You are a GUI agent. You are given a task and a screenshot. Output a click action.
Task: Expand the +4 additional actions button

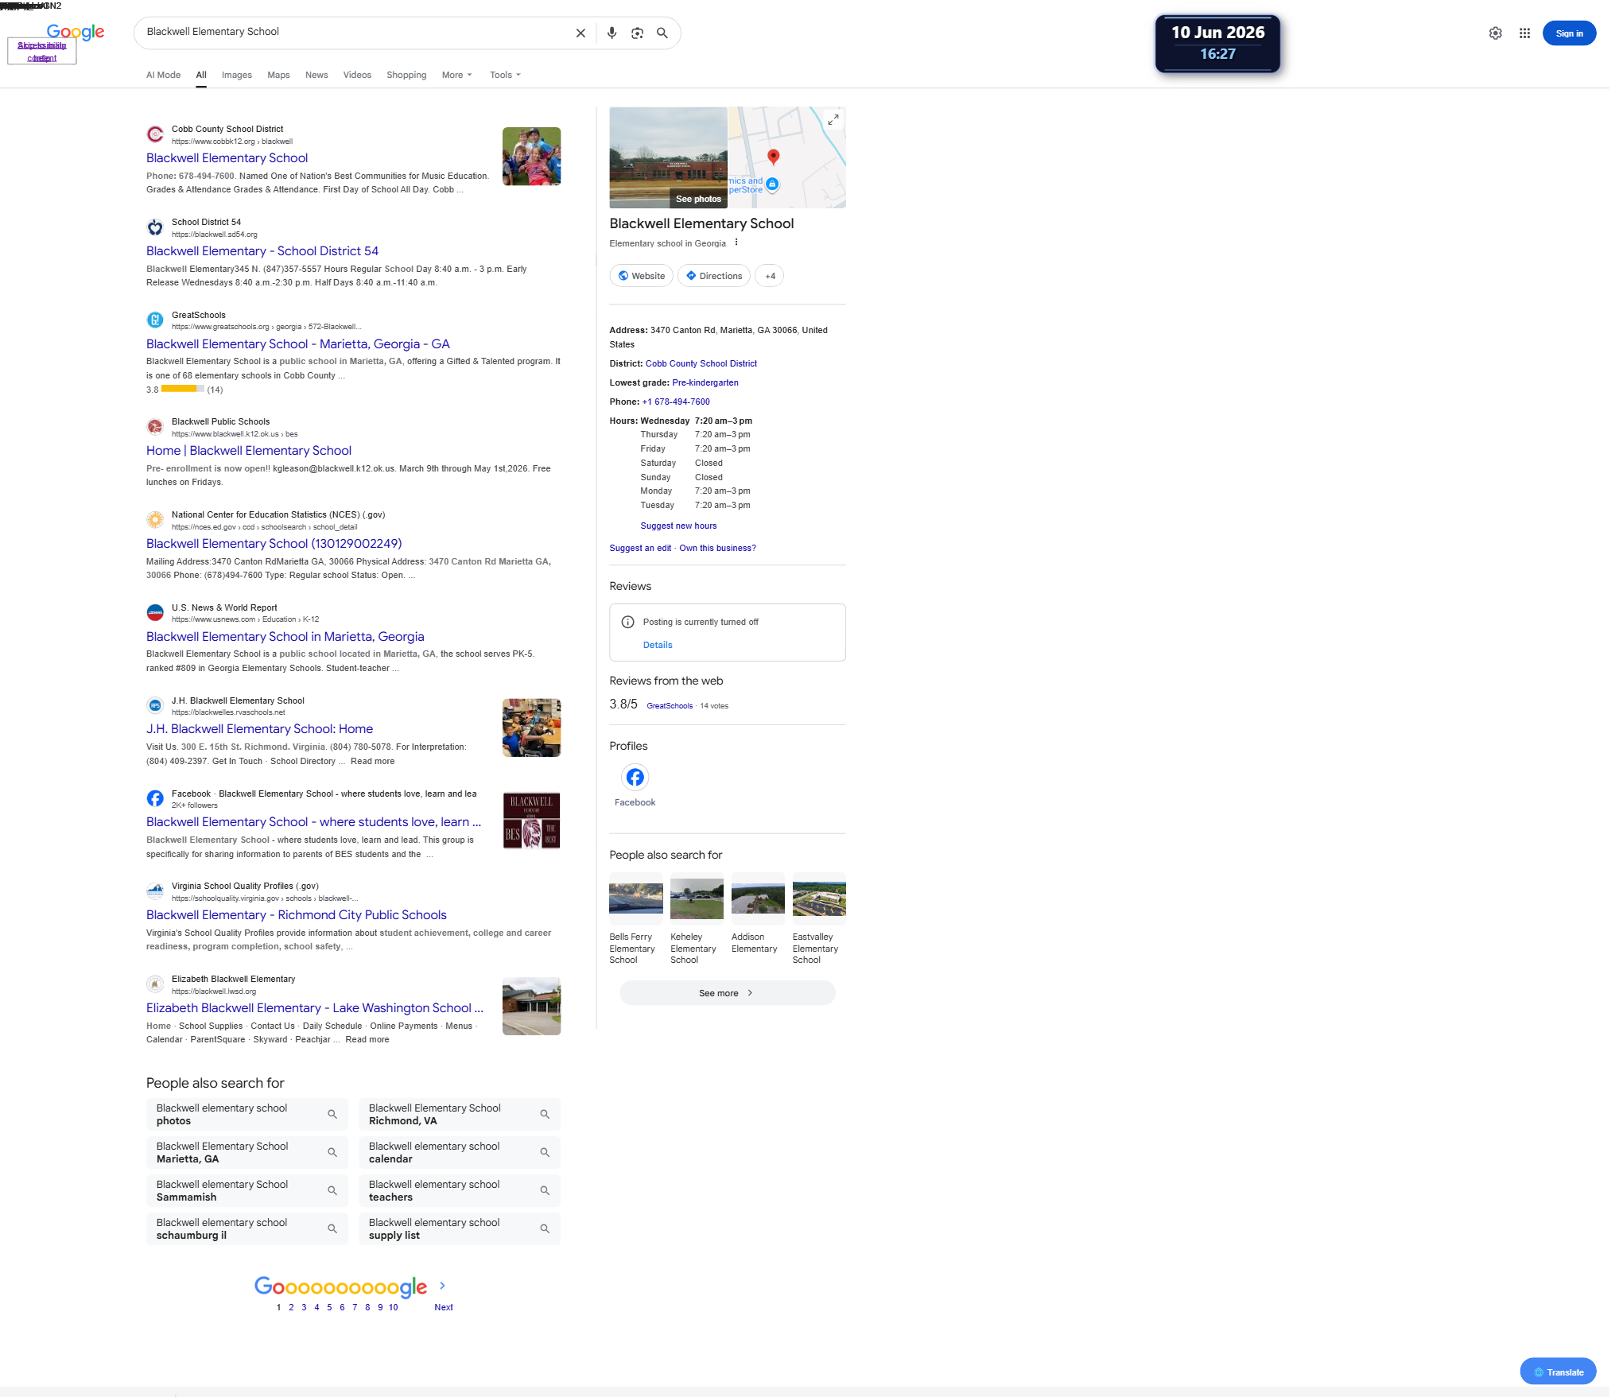coord(769,276)
